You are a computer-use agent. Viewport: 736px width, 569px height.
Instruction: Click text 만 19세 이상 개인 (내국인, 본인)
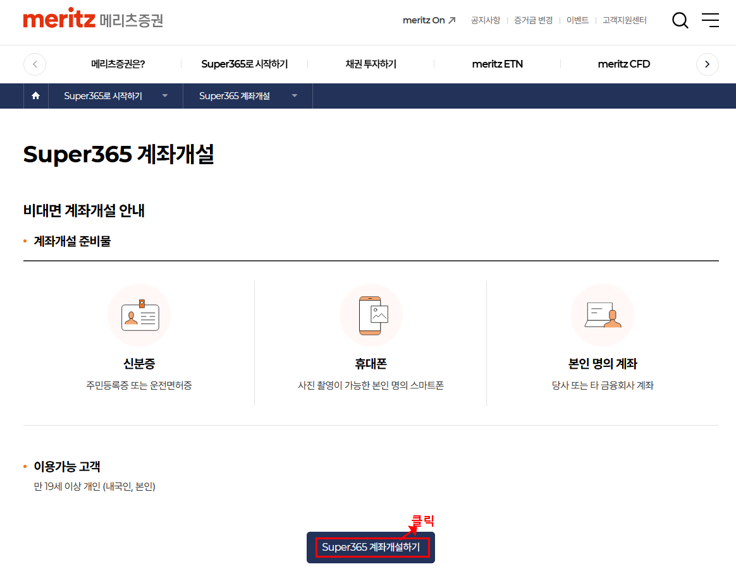tap(94, 486)
